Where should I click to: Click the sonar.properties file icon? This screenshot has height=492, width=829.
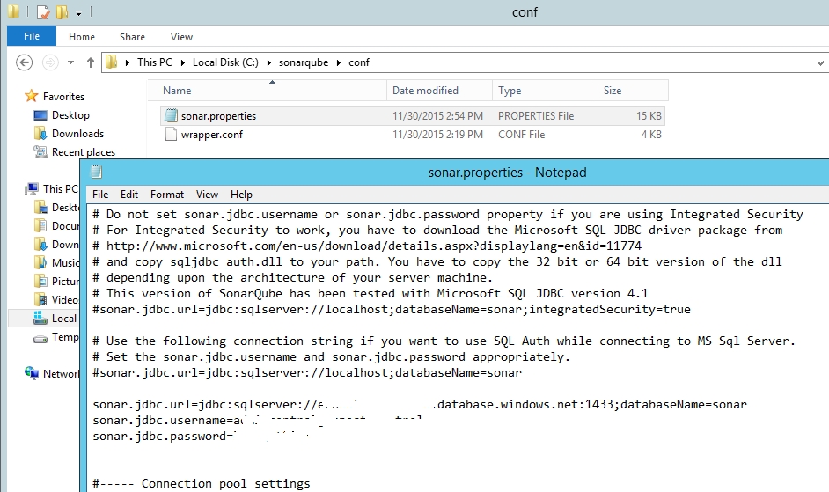pos(171,115)
